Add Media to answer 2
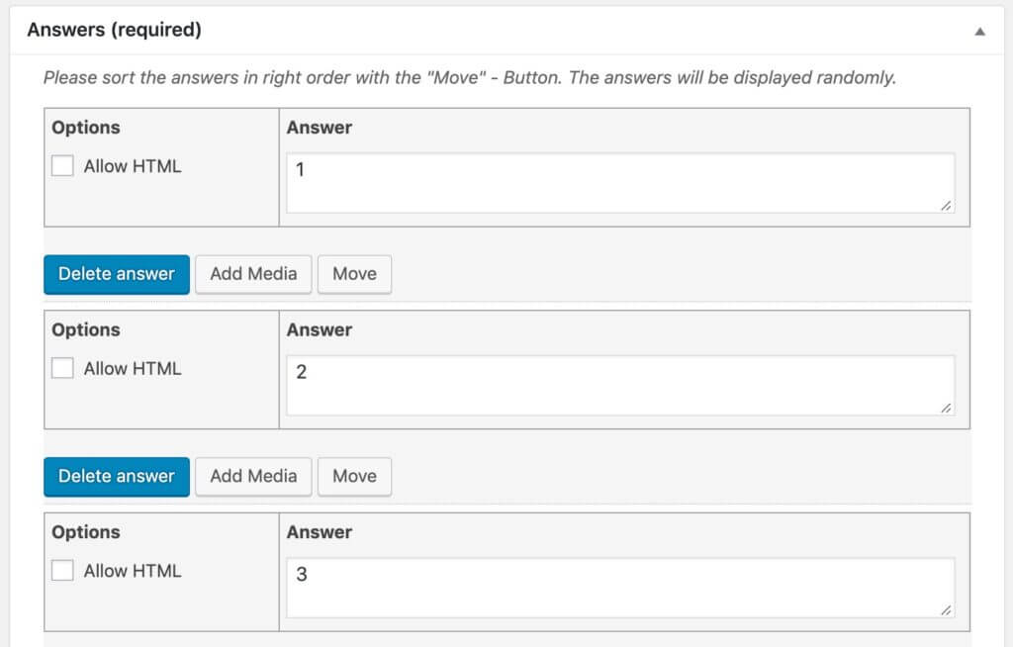1013x647 pixels. [253, 476]
